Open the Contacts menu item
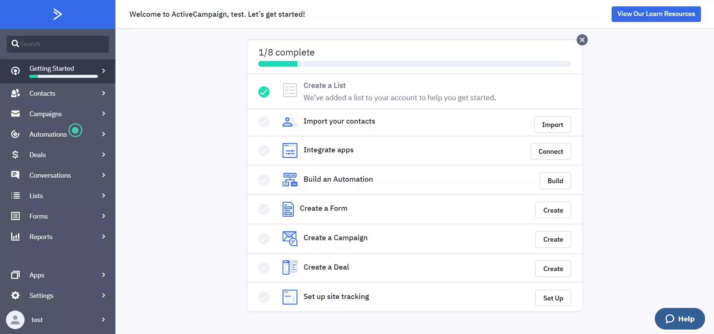714x334 pixels. (x=58, y=93)
